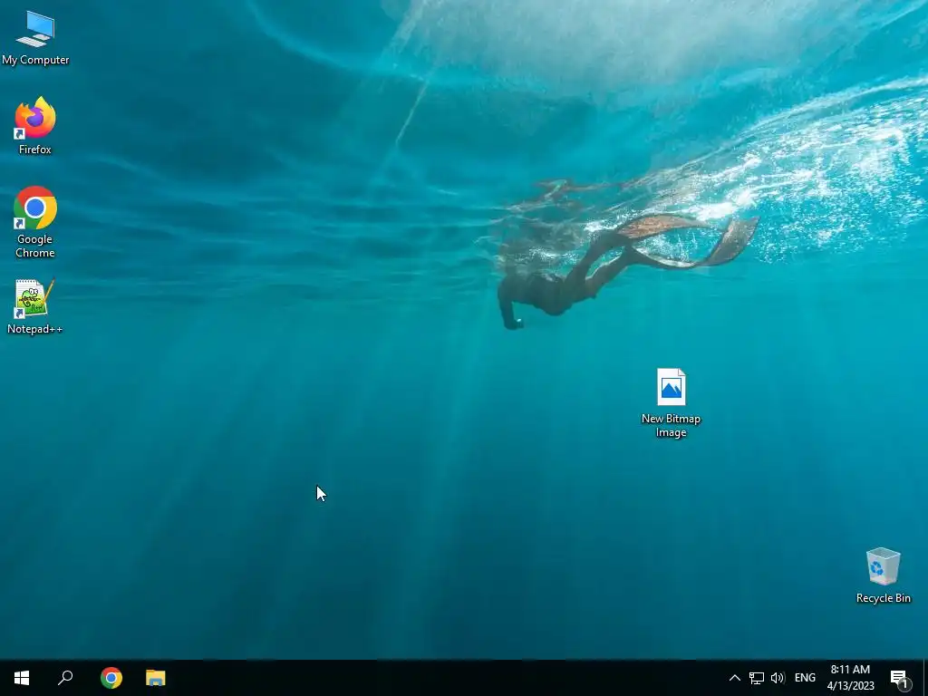Open taskbar search magnifier

(65, 678)
